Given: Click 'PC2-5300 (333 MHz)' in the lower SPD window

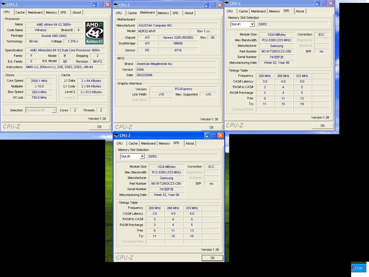Looking at the screenshot, I should point(166,172).
